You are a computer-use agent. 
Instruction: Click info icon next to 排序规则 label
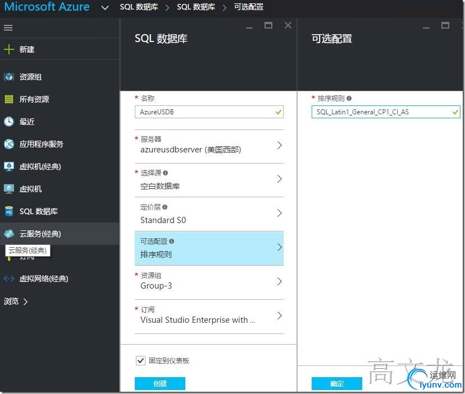[349, 98]
